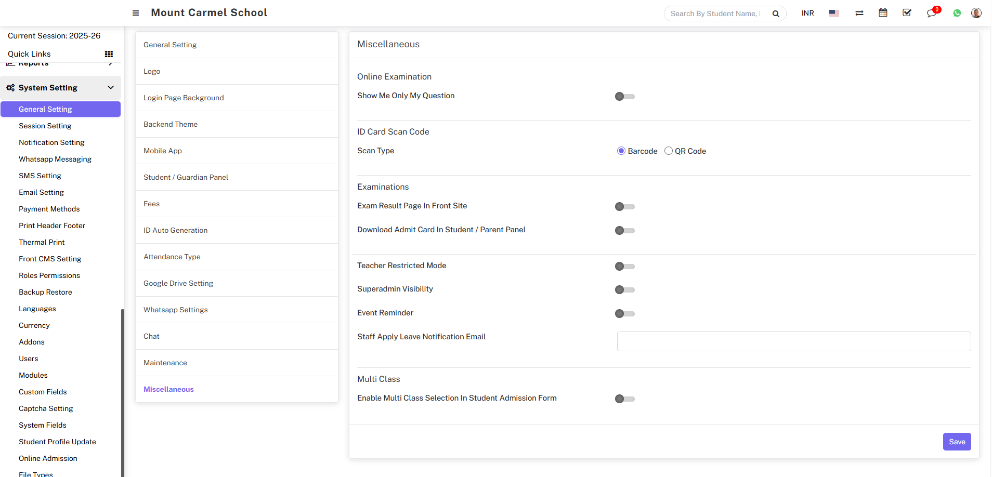Open the Attendance Type settings tab
The image size is (992, 477).
172,257
